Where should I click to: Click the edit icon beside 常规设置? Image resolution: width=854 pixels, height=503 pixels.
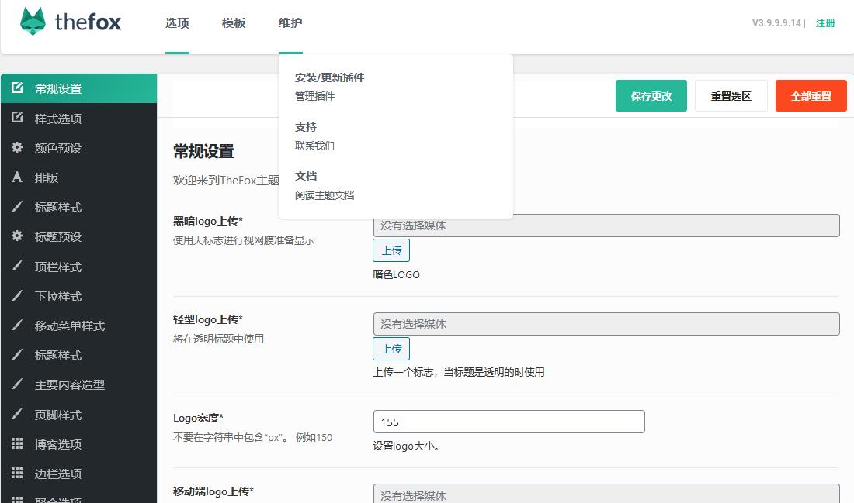pyautogui.click(x=17, y=88)
